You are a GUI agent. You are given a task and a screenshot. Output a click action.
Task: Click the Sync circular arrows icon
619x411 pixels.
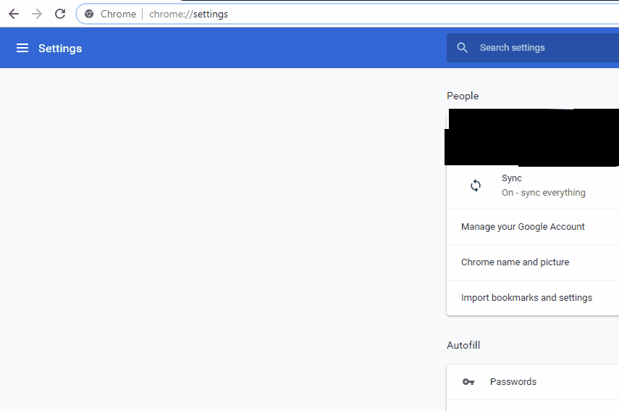coord(476,186)
